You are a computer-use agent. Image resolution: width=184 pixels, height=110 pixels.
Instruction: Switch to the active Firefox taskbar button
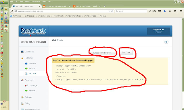6,22
